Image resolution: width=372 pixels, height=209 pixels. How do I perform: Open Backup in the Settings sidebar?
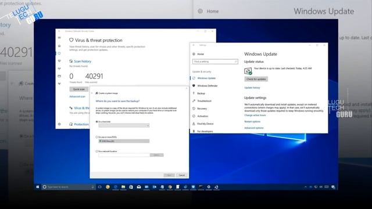click(201, 93)
